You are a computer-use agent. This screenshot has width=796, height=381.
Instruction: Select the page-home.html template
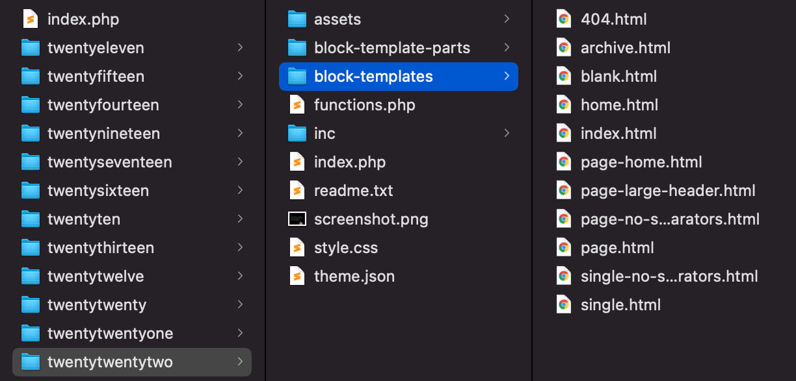(641, 162)
